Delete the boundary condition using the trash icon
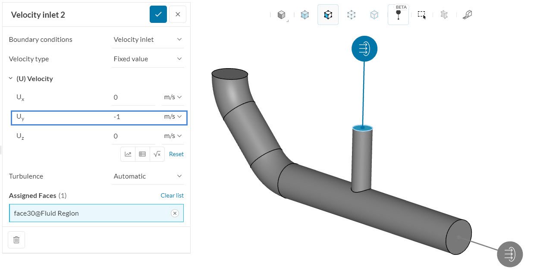Screen dimensions: 537x273 coord(16,240)
